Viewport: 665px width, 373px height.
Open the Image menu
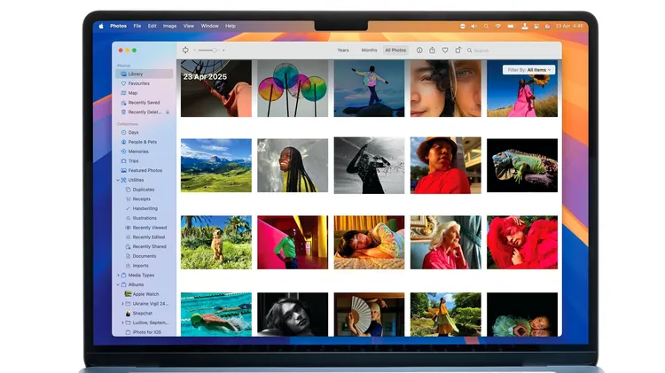[169, 26]
